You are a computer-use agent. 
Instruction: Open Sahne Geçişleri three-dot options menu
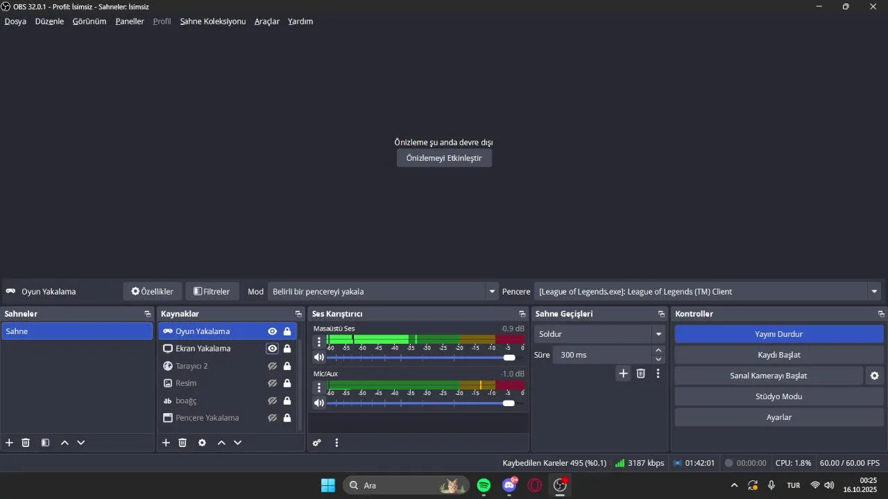(658, 374)
